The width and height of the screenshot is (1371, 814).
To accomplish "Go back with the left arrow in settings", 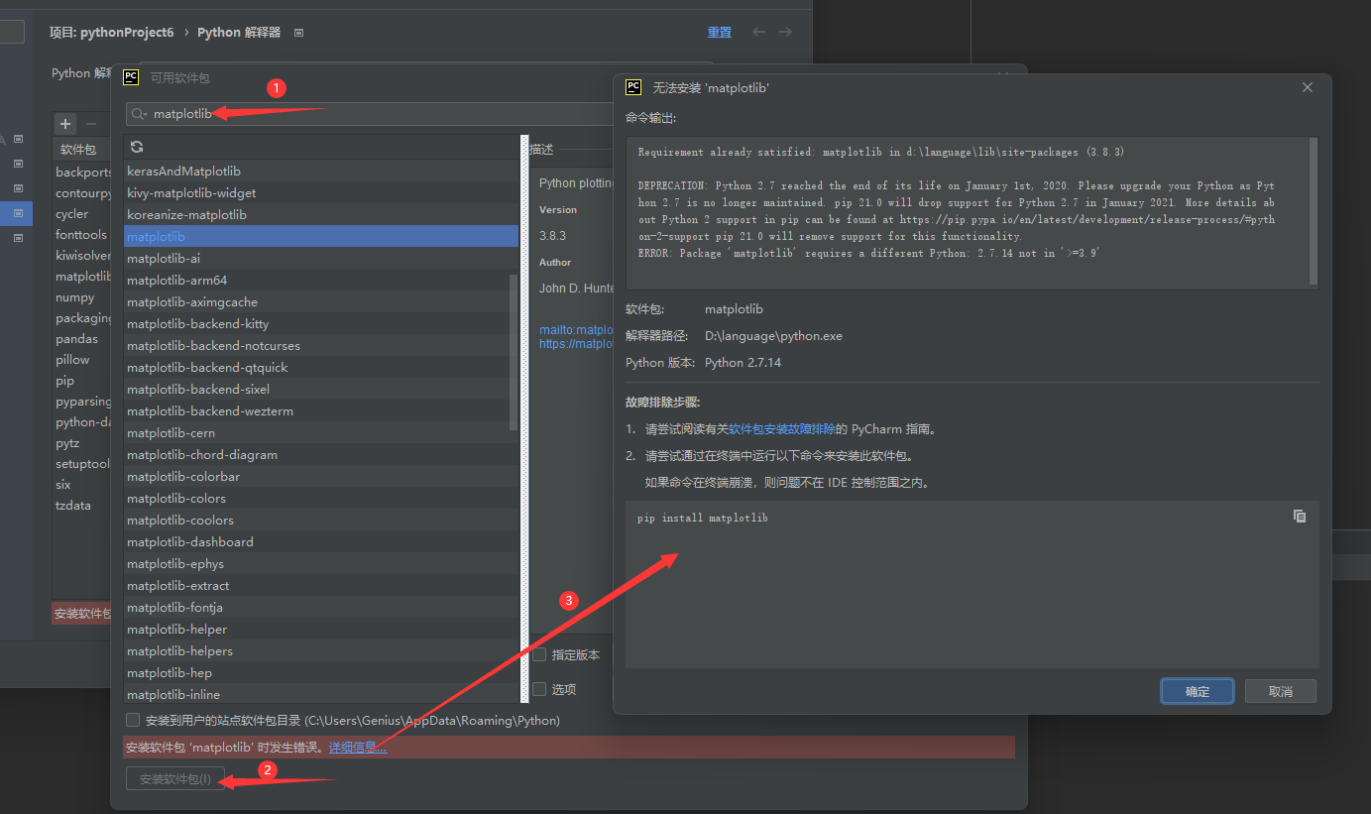I will (x=758, y=32).
